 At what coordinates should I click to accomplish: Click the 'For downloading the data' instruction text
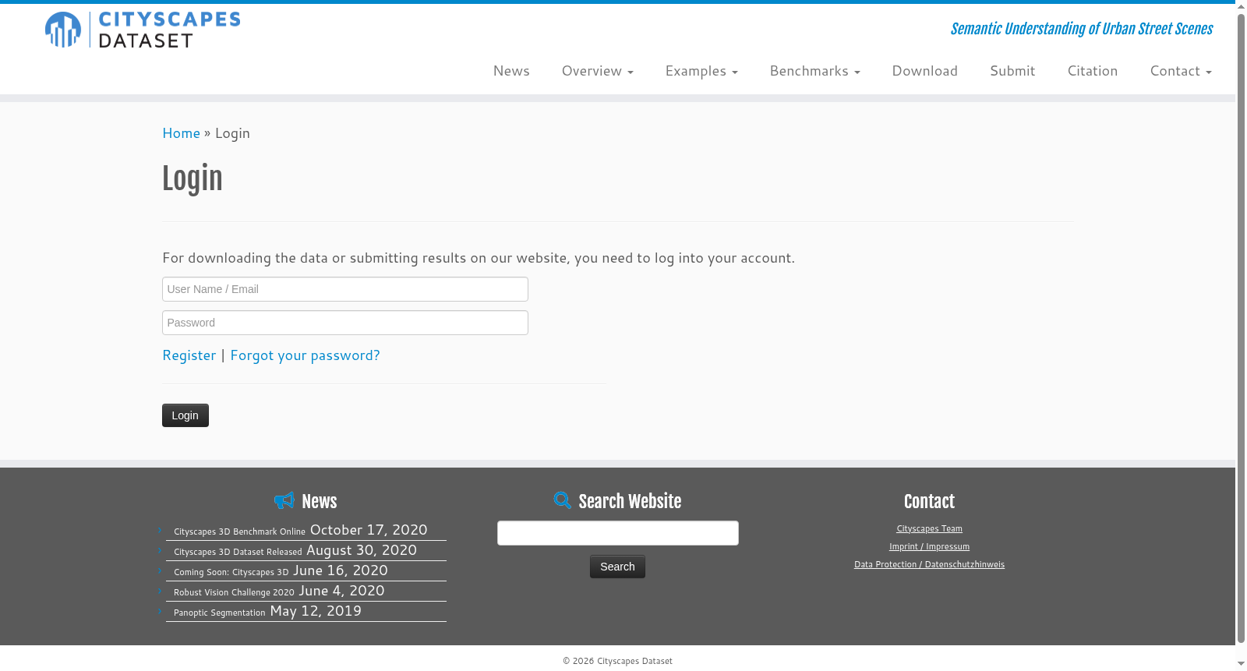pos(479,258)
